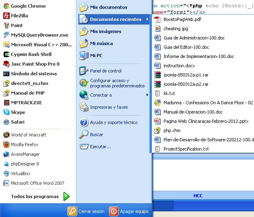Launch the MPTRACK.EXE icon

coord(6,103)
